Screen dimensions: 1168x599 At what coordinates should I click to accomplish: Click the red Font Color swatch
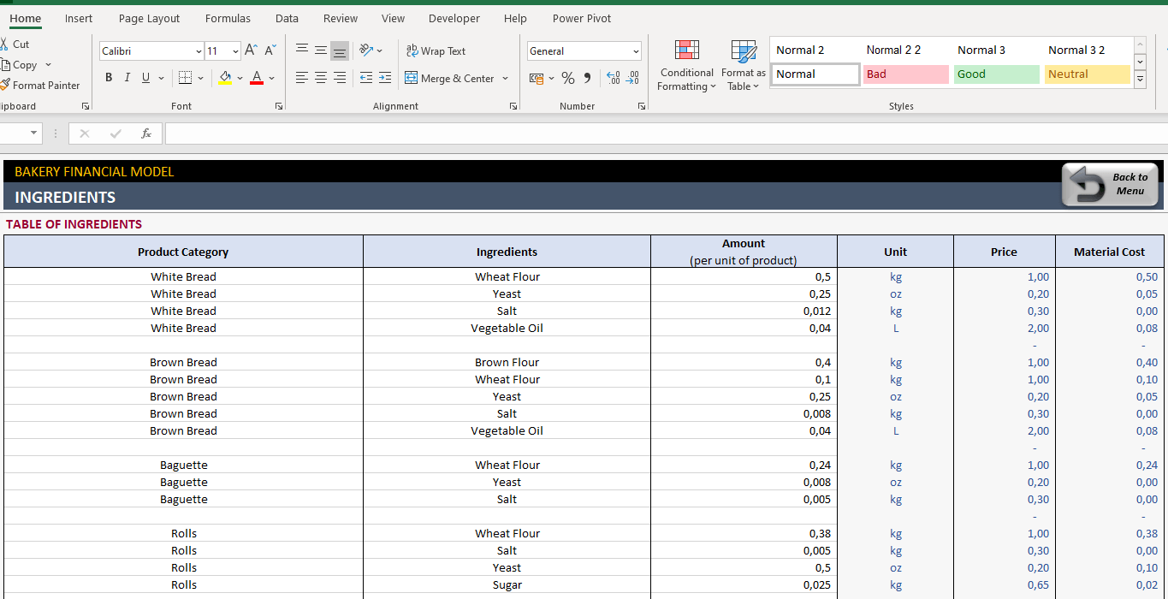[256, 77]
